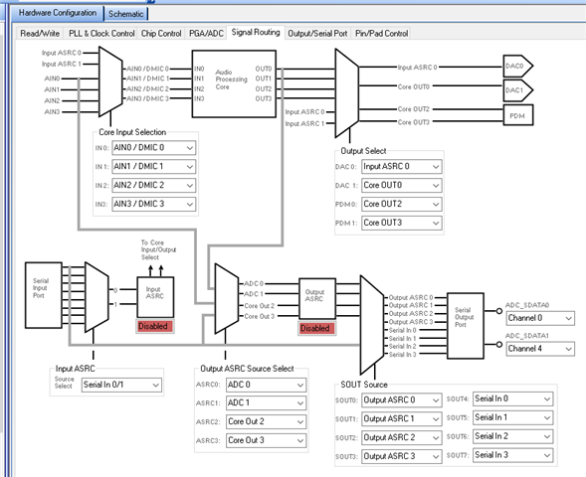
Task: Open the SOUT0 source dropdown
Action: 401,400
